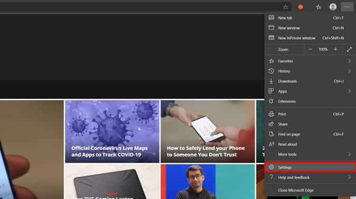Choose Close Microsoft Edge
Screen dimensions: 356x199
click(310, 191)
